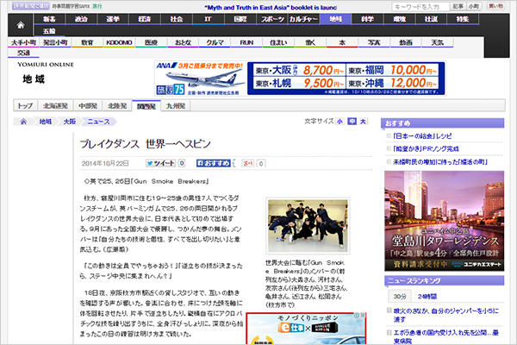Set font size to large (大)
The width and height of the screenshot is (517, 345).
click(363, 122)
